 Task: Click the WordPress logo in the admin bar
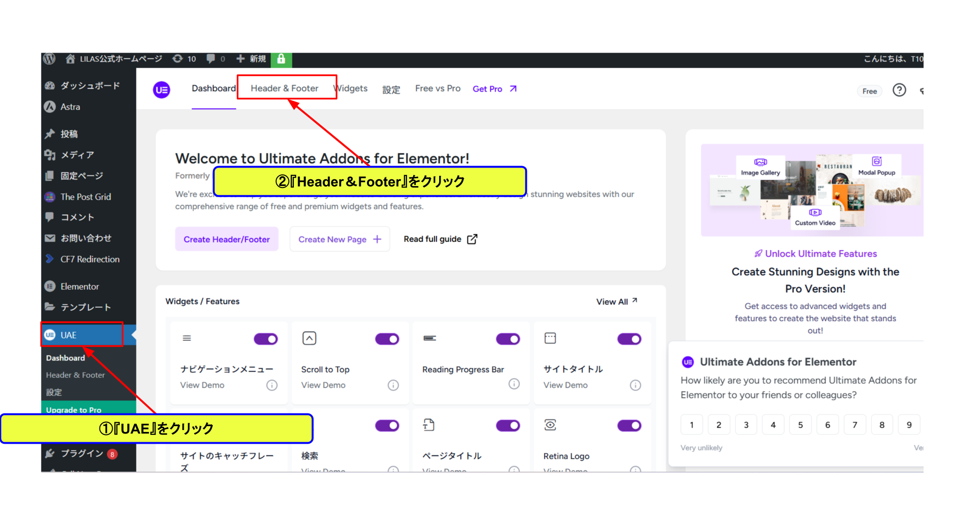coord(49,59)
